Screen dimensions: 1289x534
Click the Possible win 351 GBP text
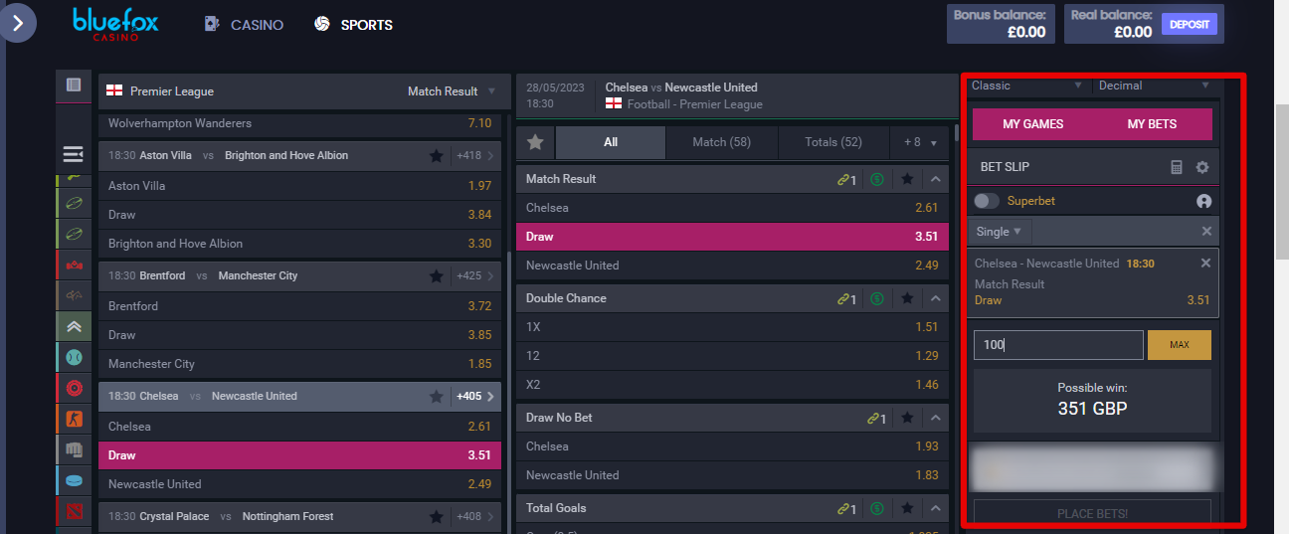(1092, 400)
